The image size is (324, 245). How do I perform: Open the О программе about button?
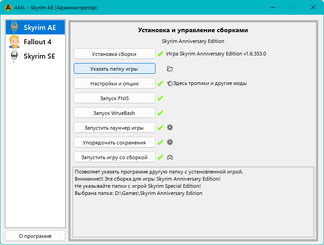coord(35,236)
